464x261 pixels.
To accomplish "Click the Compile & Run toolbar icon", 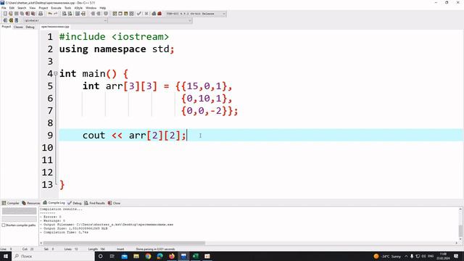I will point(125,14).
